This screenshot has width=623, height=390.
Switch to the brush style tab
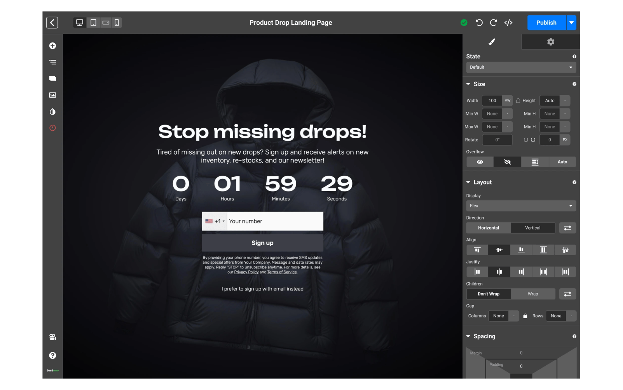[x=492, y=42]
